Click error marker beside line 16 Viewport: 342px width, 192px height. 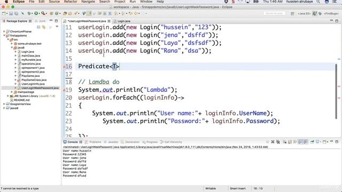tap(64, 67)
